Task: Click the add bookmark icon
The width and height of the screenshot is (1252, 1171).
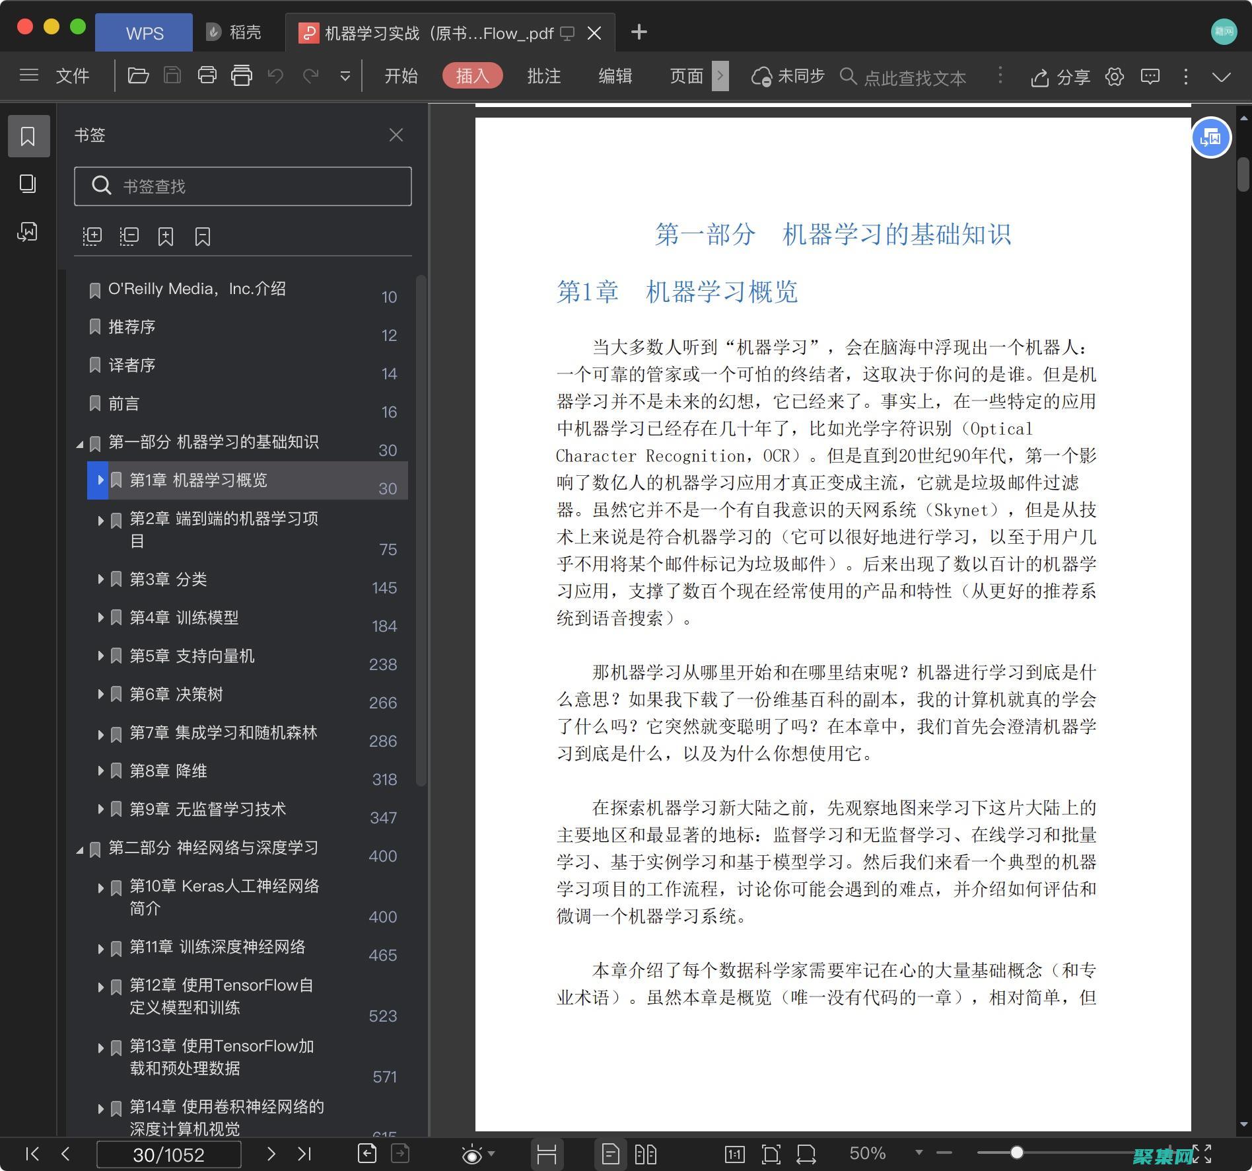Action: point(166,236)
